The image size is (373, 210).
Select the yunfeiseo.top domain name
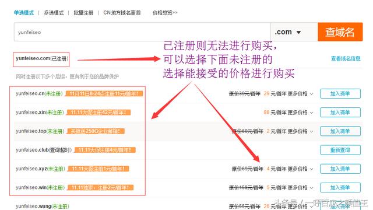[31, 131]
